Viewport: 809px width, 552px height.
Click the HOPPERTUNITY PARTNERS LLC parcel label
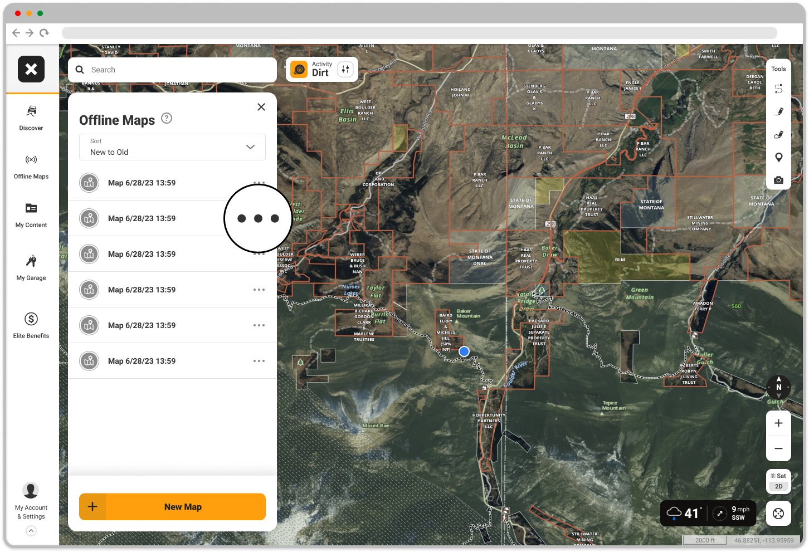[x=489, y=421]
